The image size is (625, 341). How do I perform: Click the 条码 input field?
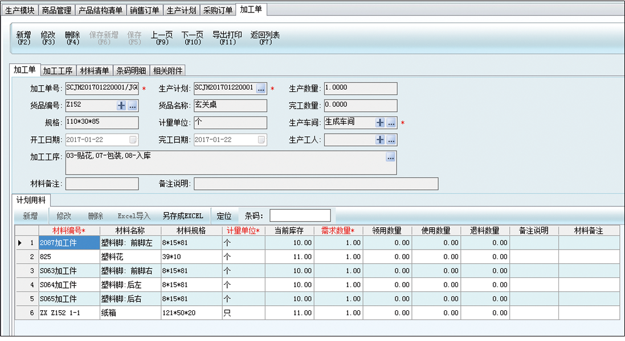[x=300, y=216]
